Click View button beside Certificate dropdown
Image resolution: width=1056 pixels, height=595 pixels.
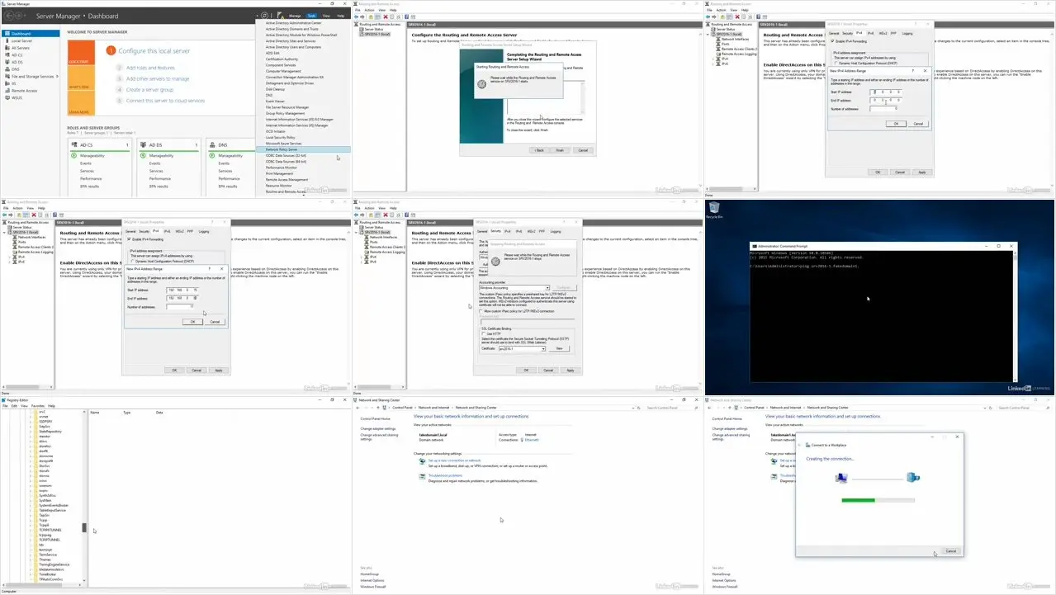pos(561,349)
